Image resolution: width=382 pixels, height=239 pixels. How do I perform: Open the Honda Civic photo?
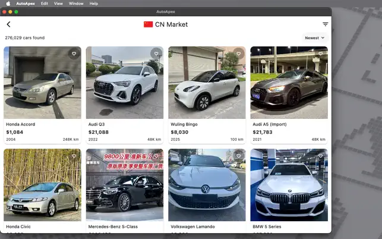42,185
